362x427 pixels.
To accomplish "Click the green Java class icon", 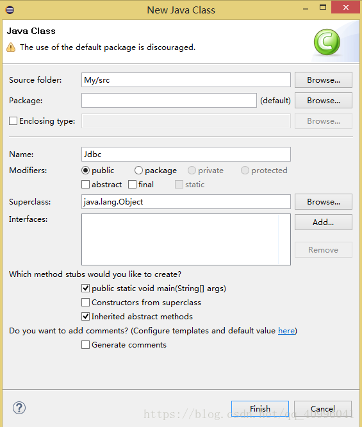I will pyautogui.click(x=327, y=42).
